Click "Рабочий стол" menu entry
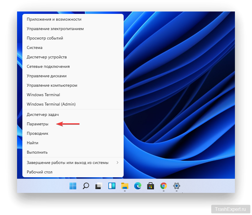This screenshot has width=252, height=215. [x=73, y=172]
